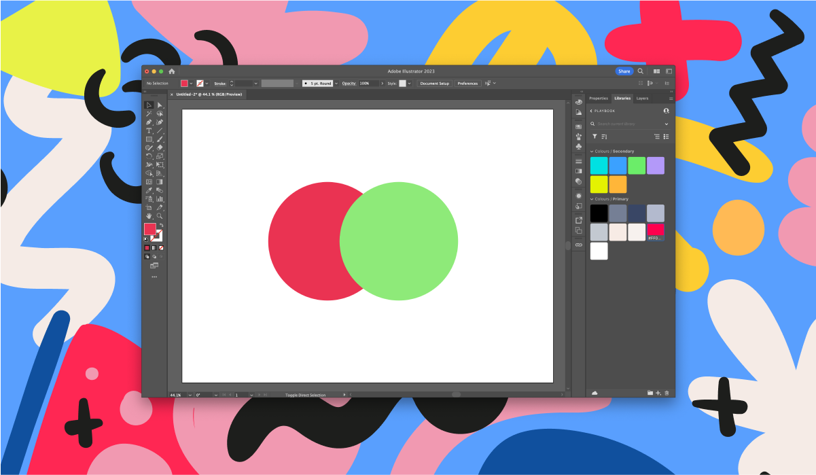
Task: Select the Selection tool in the toolbar
Action: (x=150, y=105)
